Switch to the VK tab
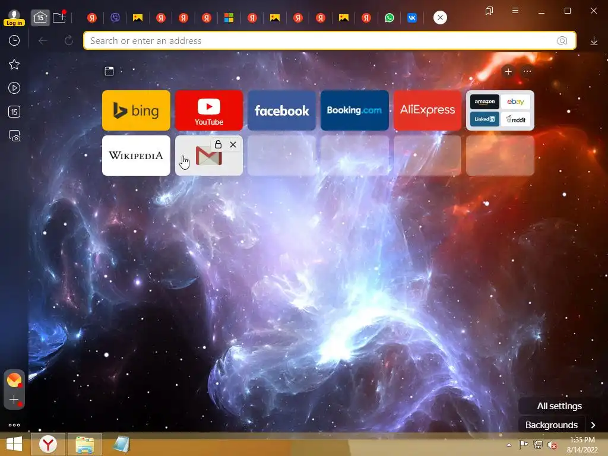The height and width of the screenshot is (456, 608). point(412,17)
